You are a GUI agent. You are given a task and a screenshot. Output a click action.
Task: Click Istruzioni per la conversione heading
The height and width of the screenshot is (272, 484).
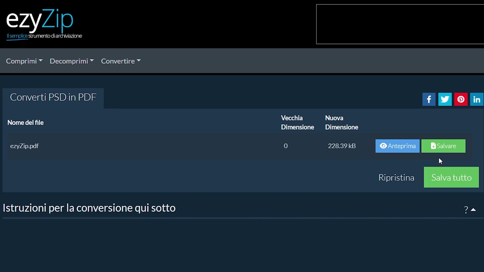[89, 208]
